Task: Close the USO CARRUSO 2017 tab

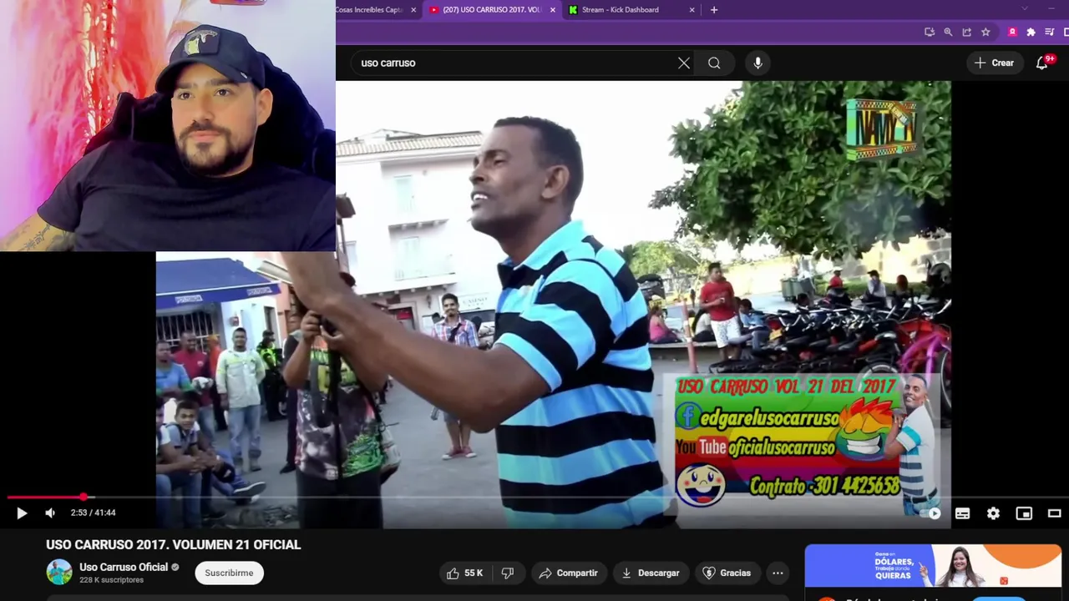Action: [x=552, y=10]
